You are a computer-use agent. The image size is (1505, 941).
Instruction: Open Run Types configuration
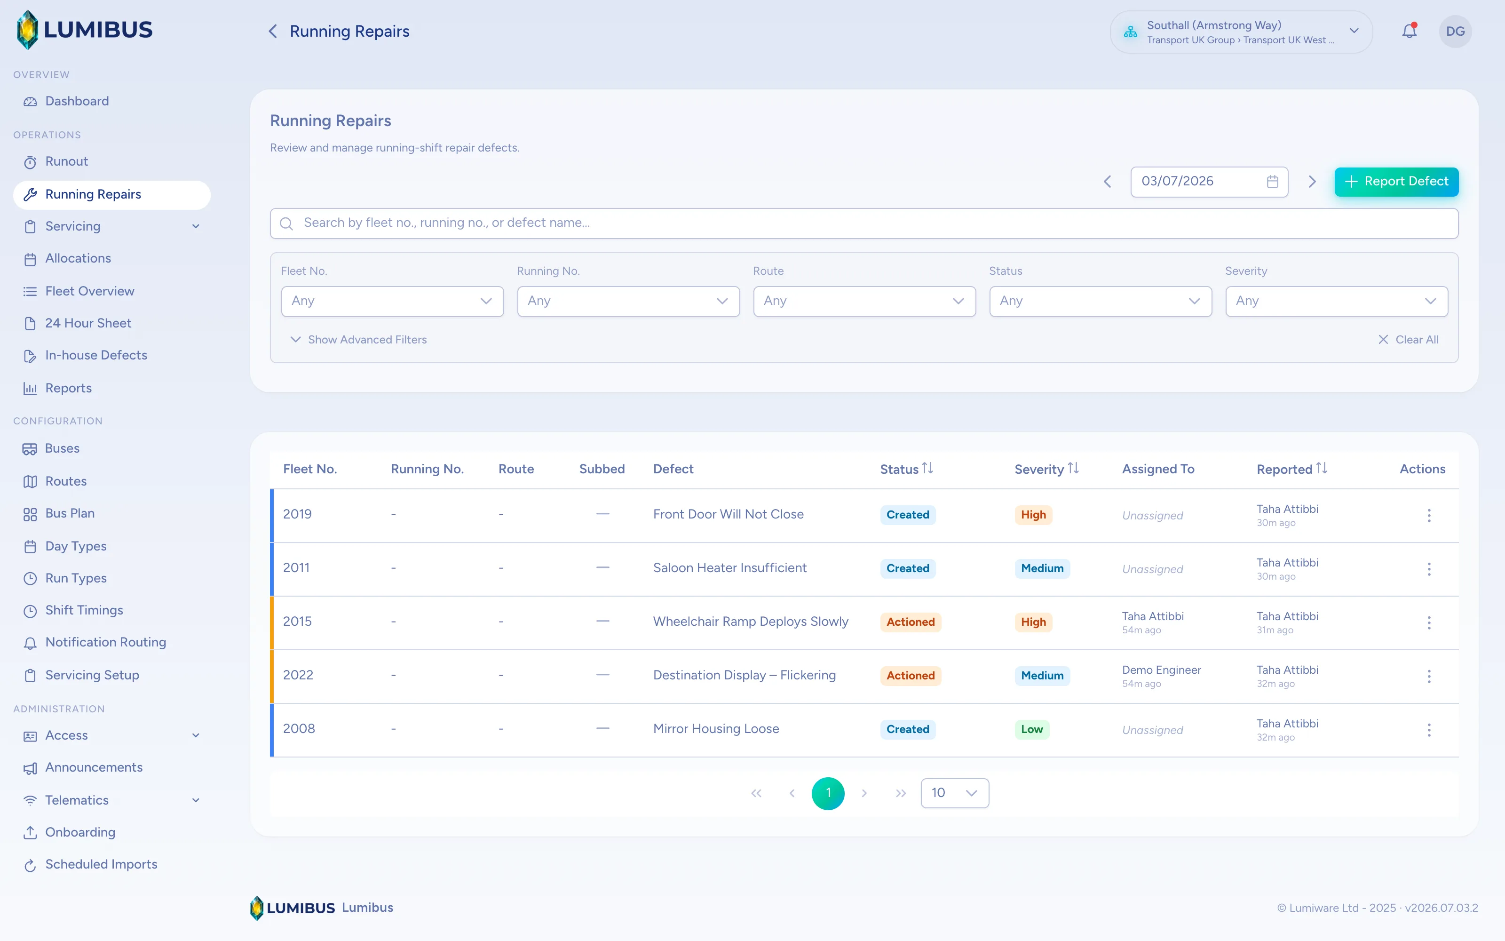pyautogui.click(x=112, y=578)
